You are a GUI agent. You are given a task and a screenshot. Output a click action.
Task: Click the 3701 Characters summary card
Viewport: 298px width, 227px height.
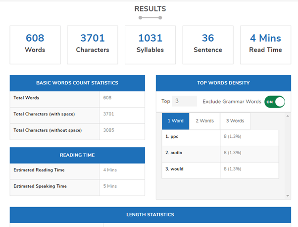[x=93, y=45]
